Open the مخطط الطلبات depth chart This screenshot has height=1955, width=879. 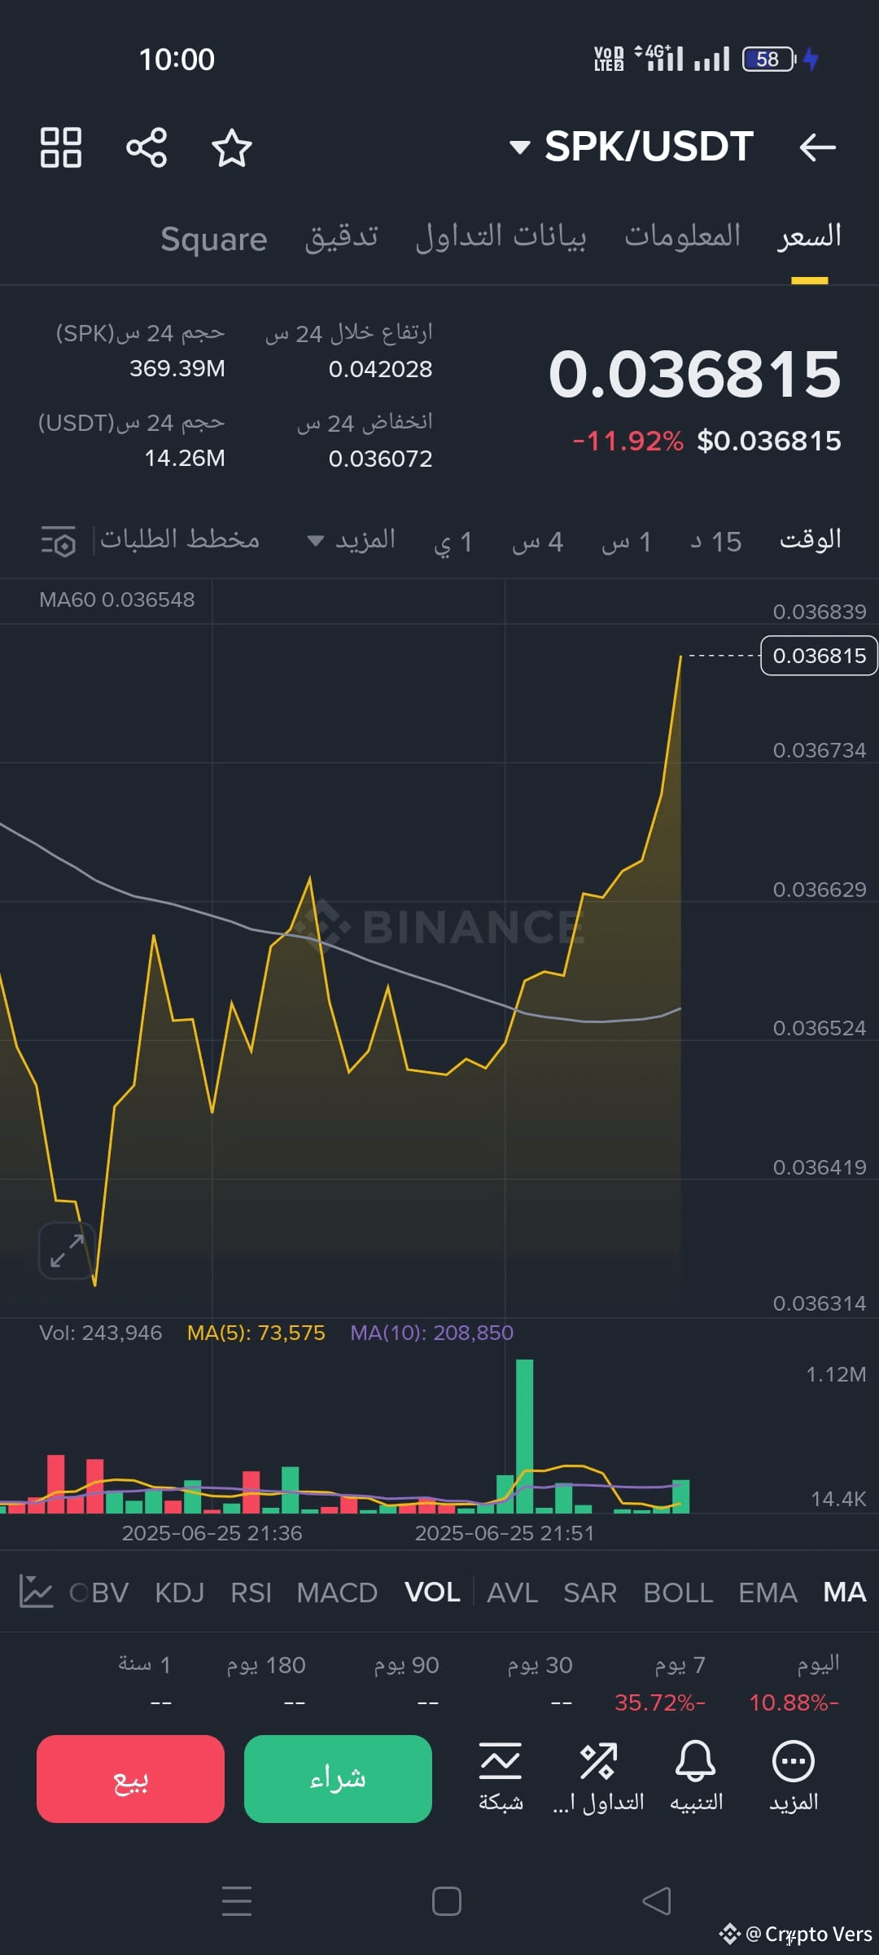[x=180, y=539]
